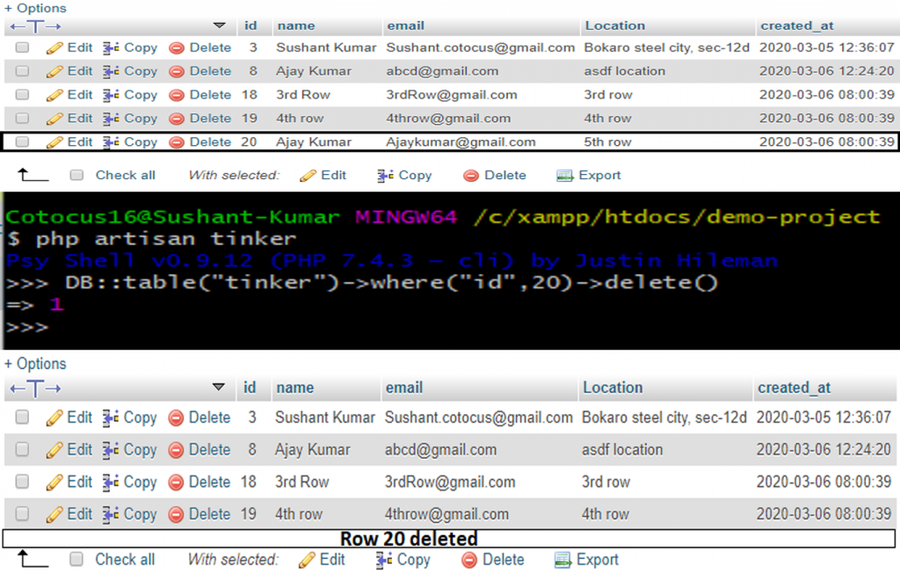Click the Edit pencil for Sushant Kumar in lower table
This screenshot has width=900, height=572.
pos(54,418)
